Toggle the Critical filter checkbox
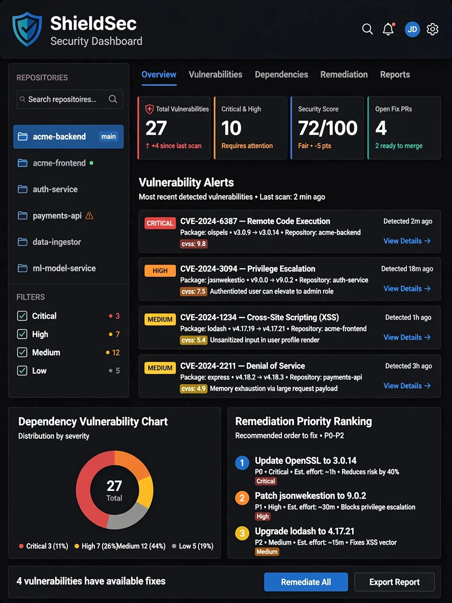452x603 pixels. click(22, 316)
